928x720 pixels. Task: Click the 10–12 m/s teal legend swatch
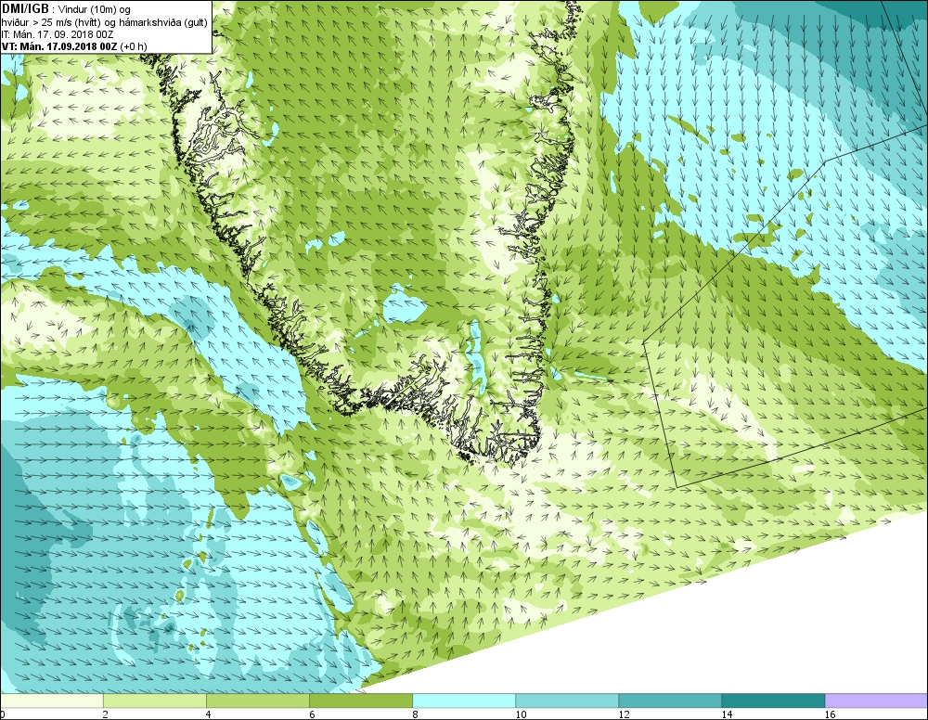[x=567, y=701]
